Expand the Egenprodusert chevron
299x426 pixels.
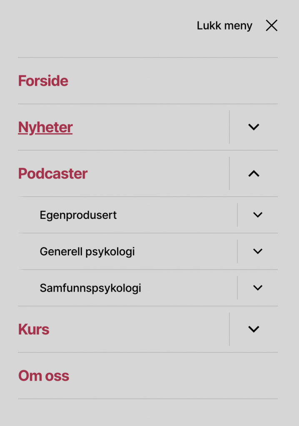tap(258, 215)
